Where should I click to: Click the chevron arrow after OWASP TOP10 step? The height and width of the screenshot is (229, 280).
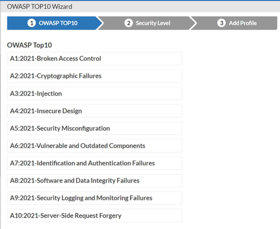point(100,23)
